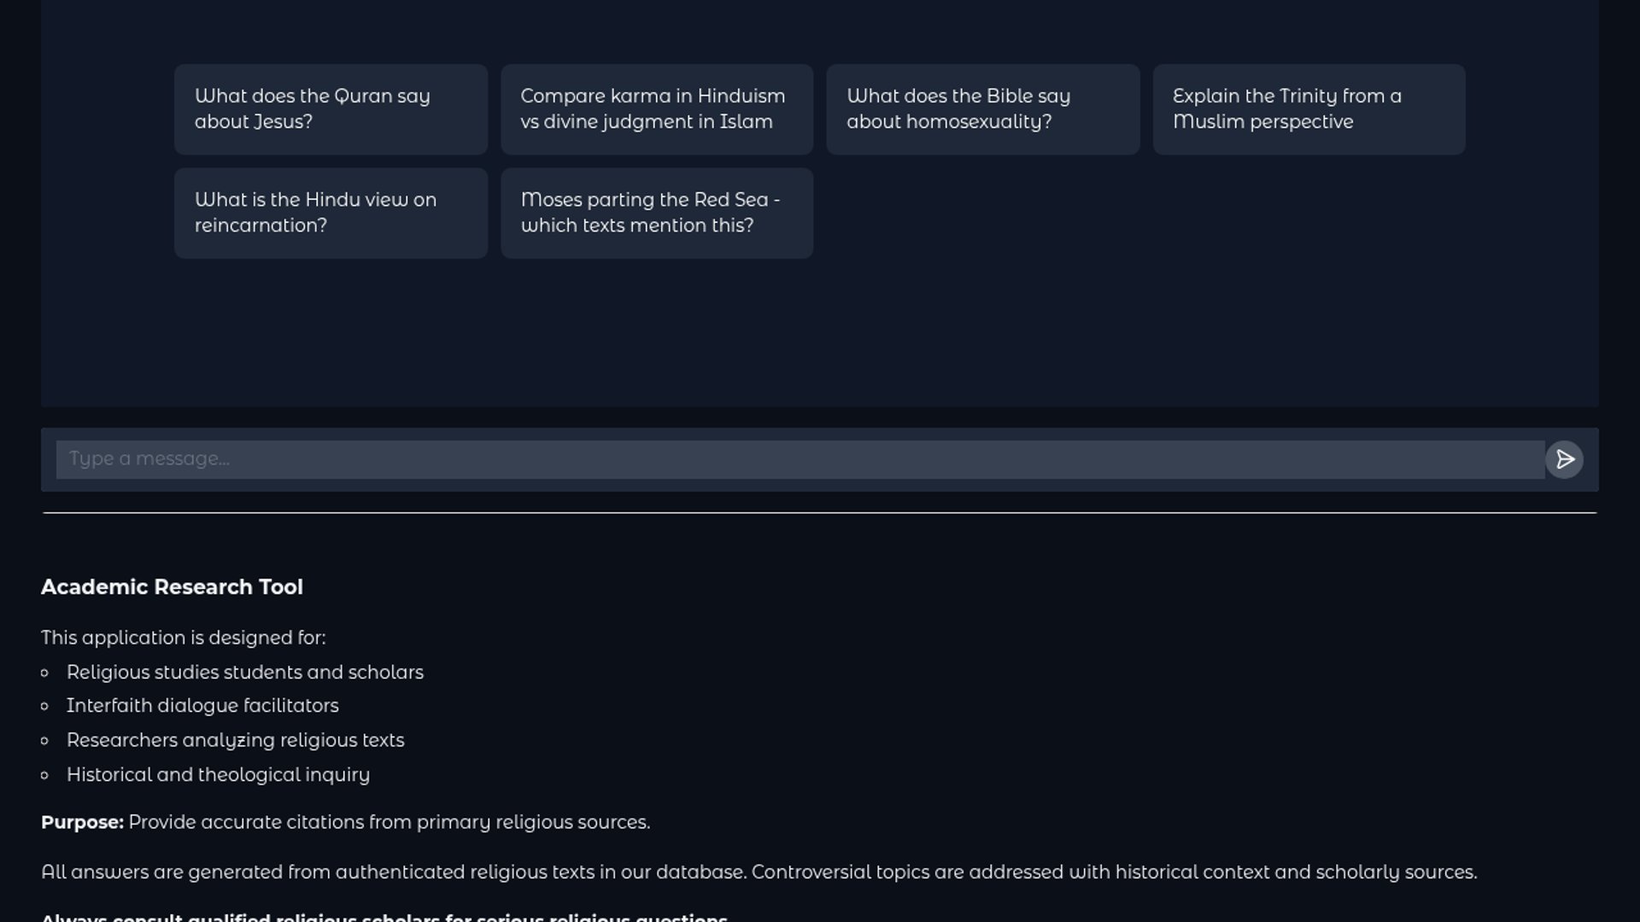Click the 'Type a message...' input field
The width and height of the screenshot is (1640, 922).
pyautogui.click(x=799, y=459)
